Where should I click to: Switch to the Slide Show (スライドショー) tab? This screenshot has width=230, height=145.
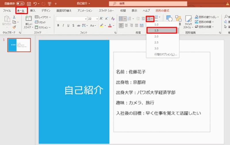106,11
